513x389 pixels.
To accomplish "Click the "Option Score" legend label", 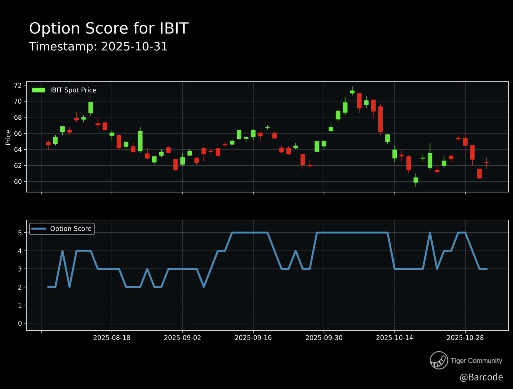I will click(x=71, y=229).
